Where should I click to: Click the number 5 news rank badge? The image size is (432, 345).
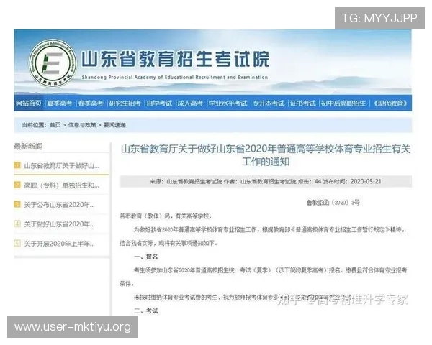click(x=17, y=243)
